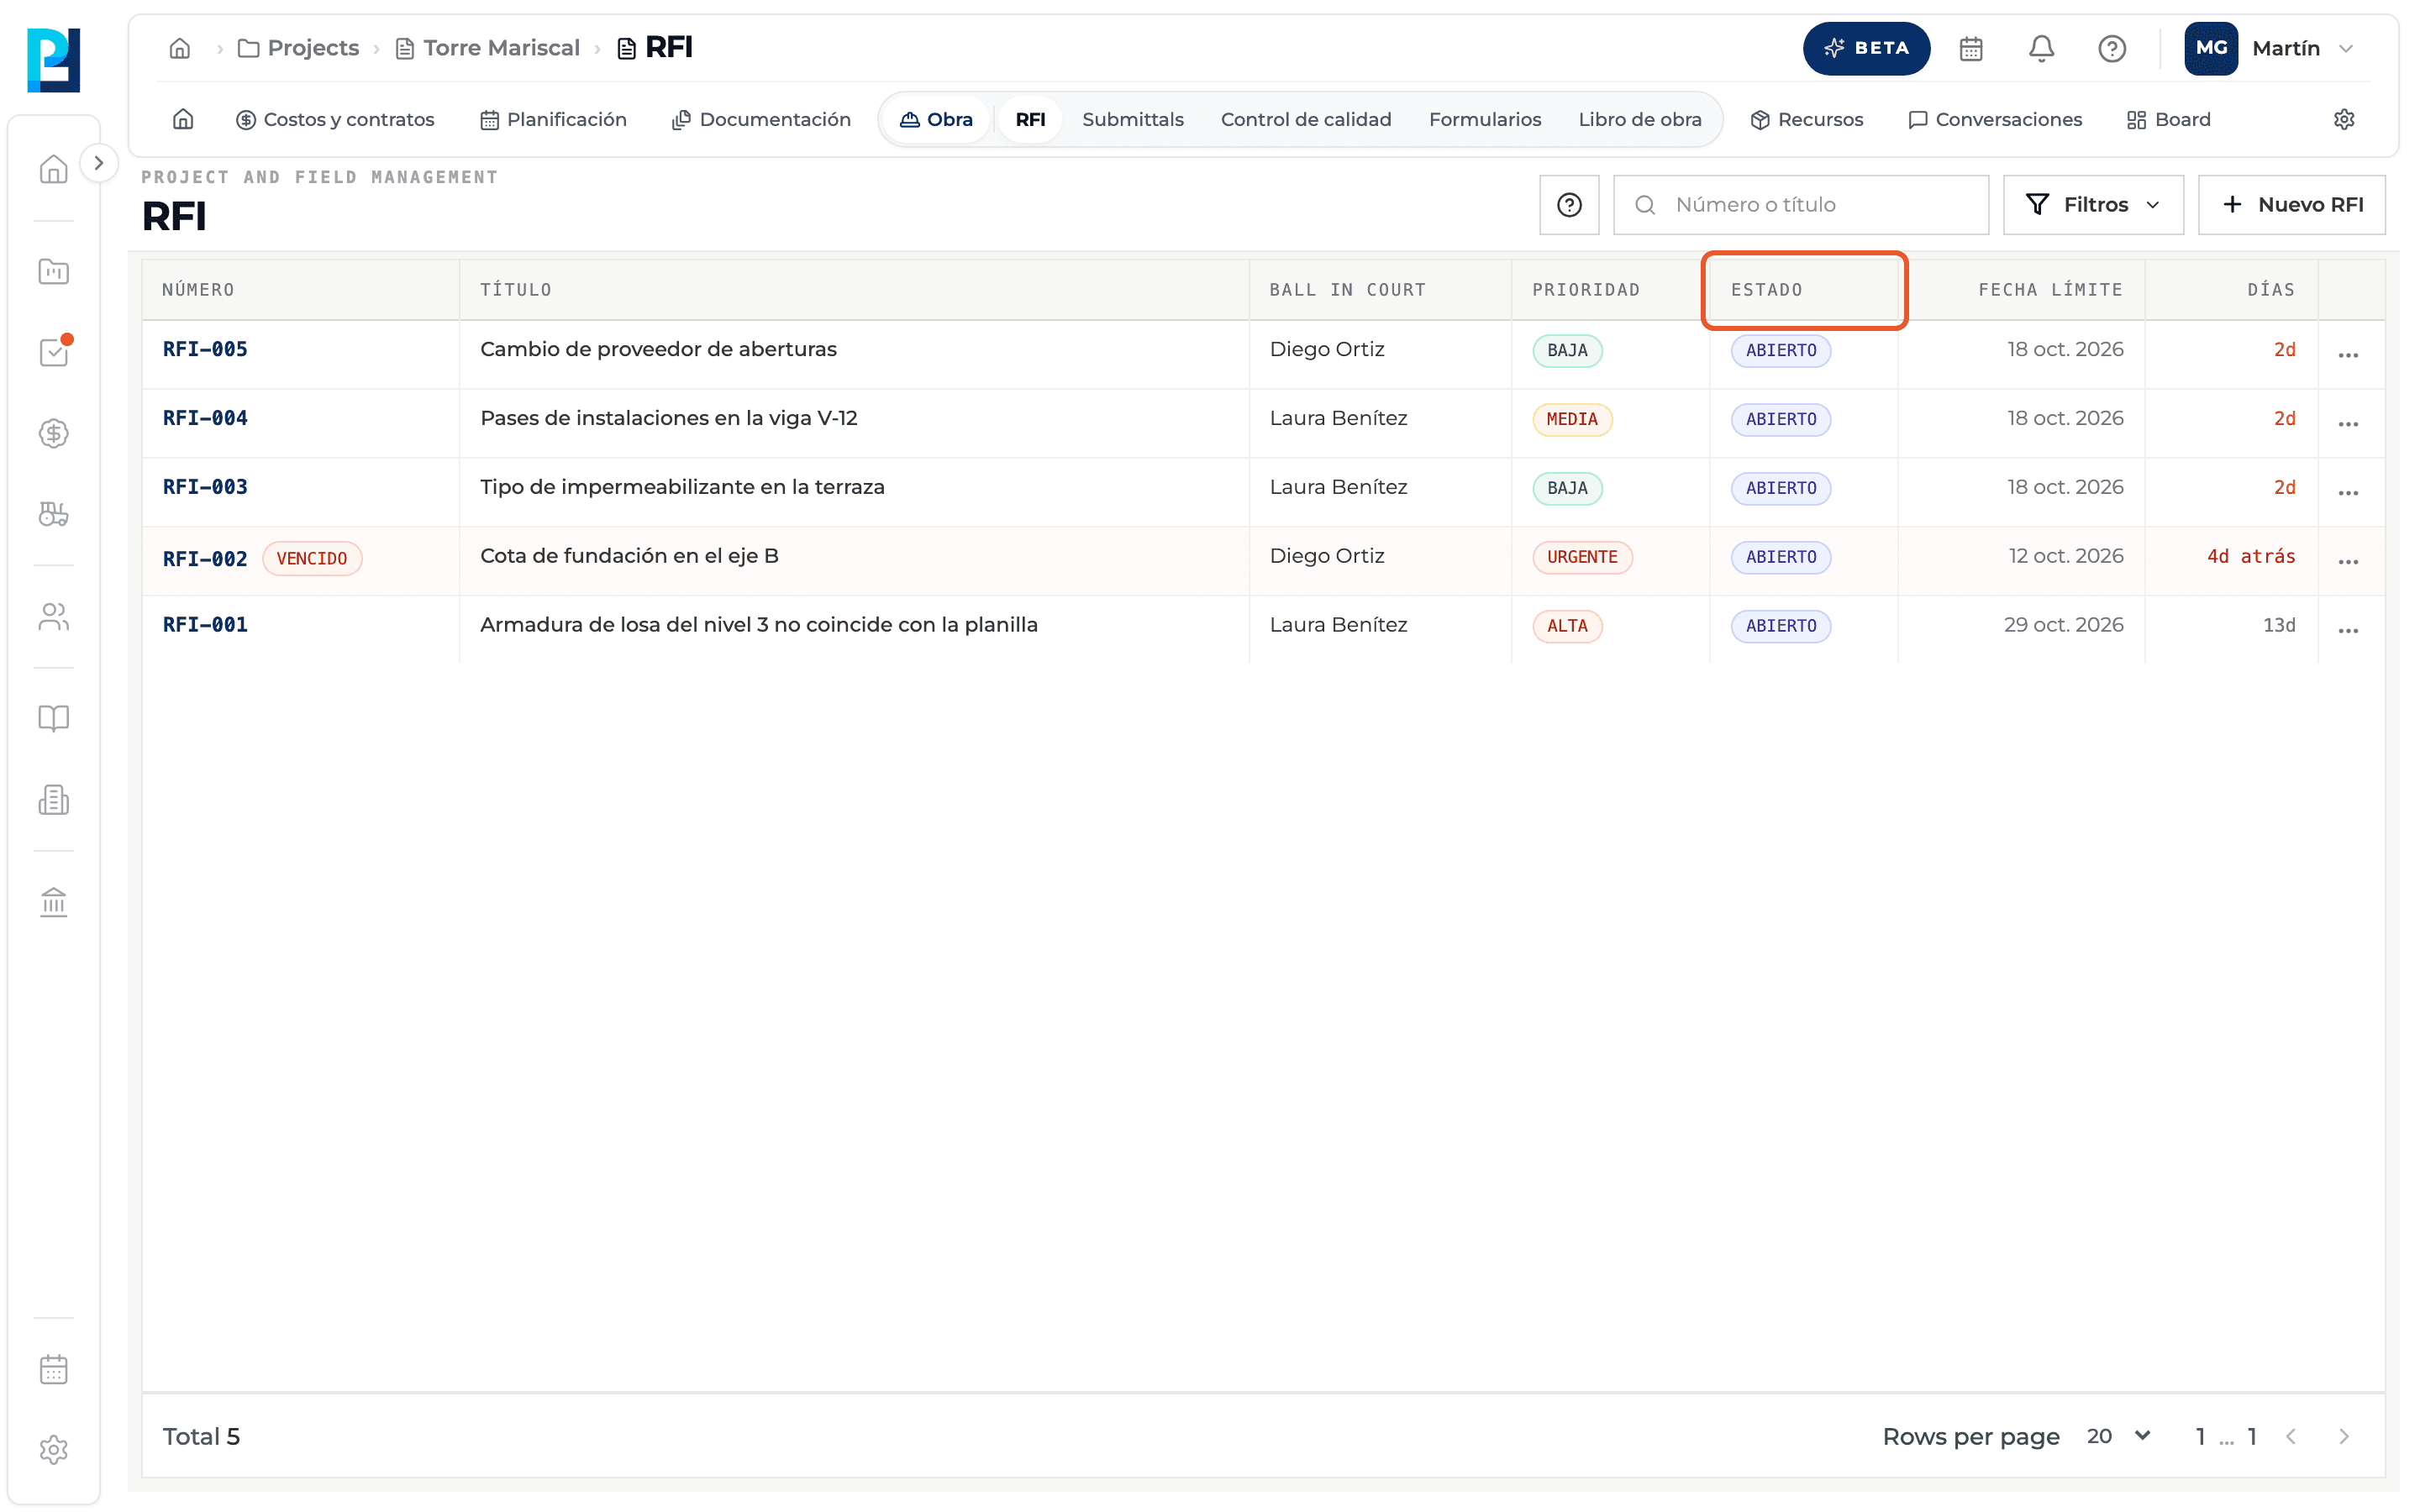Switch to Control de calidad tab
Screen dimensions: 2420x1512
pyautogui.click(x=1305, y=120)
